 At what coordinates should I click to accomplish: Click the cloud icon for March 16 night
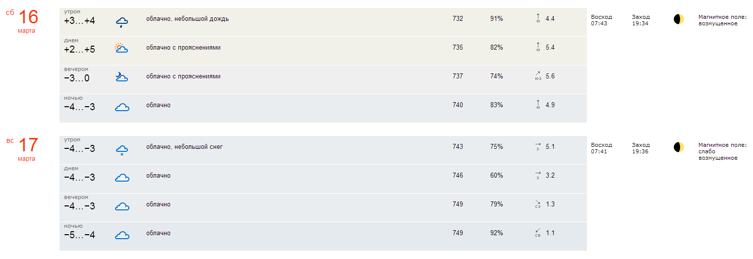[122, 107]
